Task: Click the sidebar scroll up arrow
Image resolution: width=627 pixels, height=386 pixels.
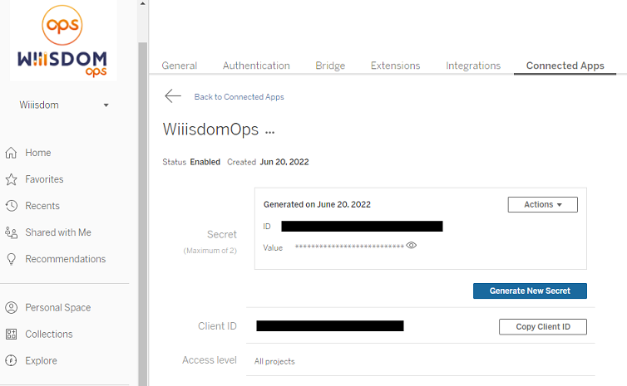Action: pyautogui.click(x=143, y=3)
